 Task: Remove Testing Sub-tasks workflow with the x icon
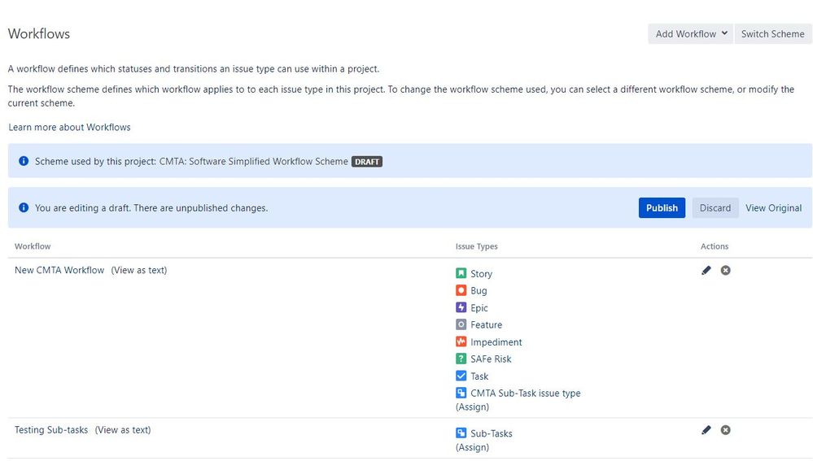click(725, 430)
